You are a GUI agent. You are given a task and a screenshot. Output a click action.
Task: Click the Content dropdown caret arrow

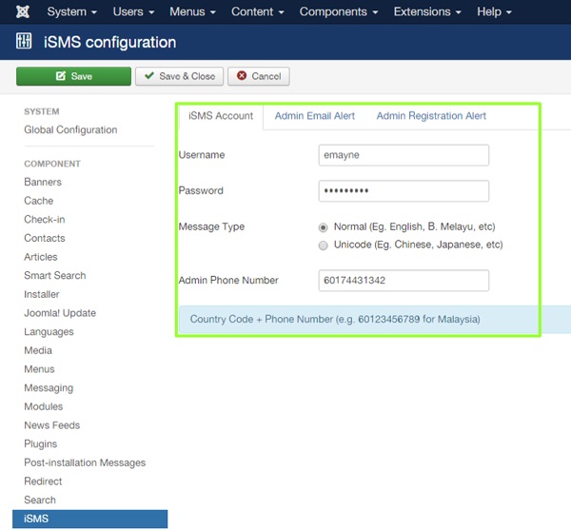281,12
